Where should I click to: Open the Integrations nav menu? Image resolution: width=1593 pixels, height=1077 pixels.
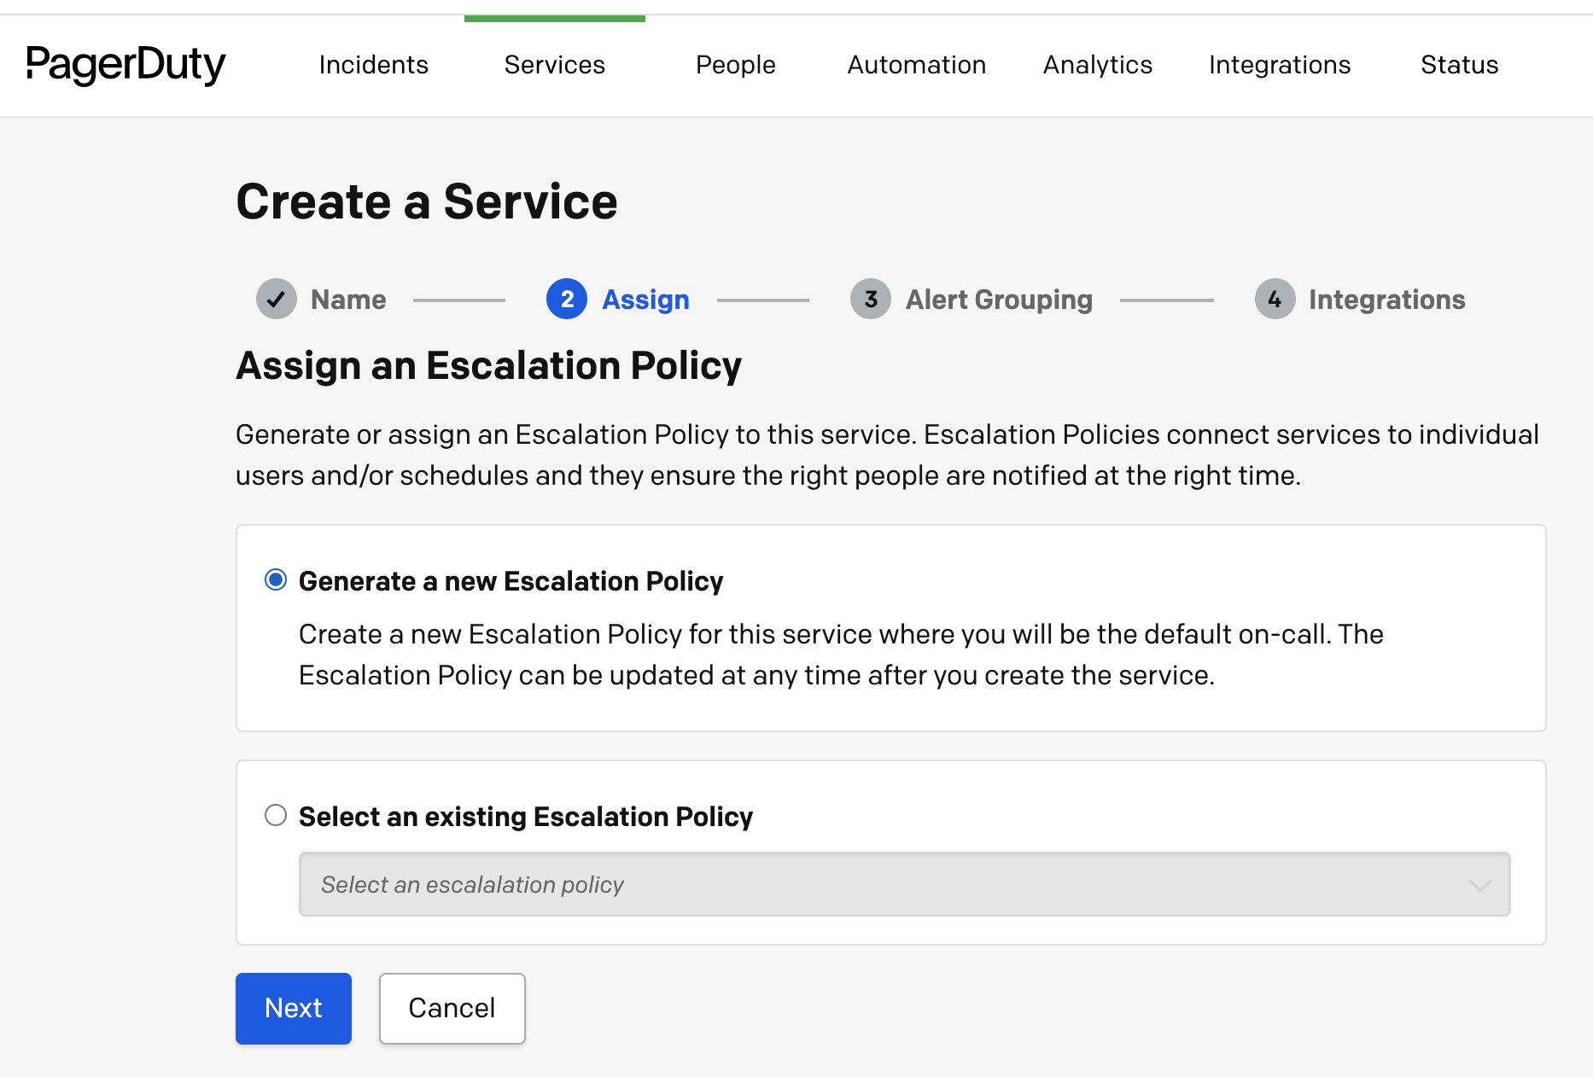coord(1280,65)
